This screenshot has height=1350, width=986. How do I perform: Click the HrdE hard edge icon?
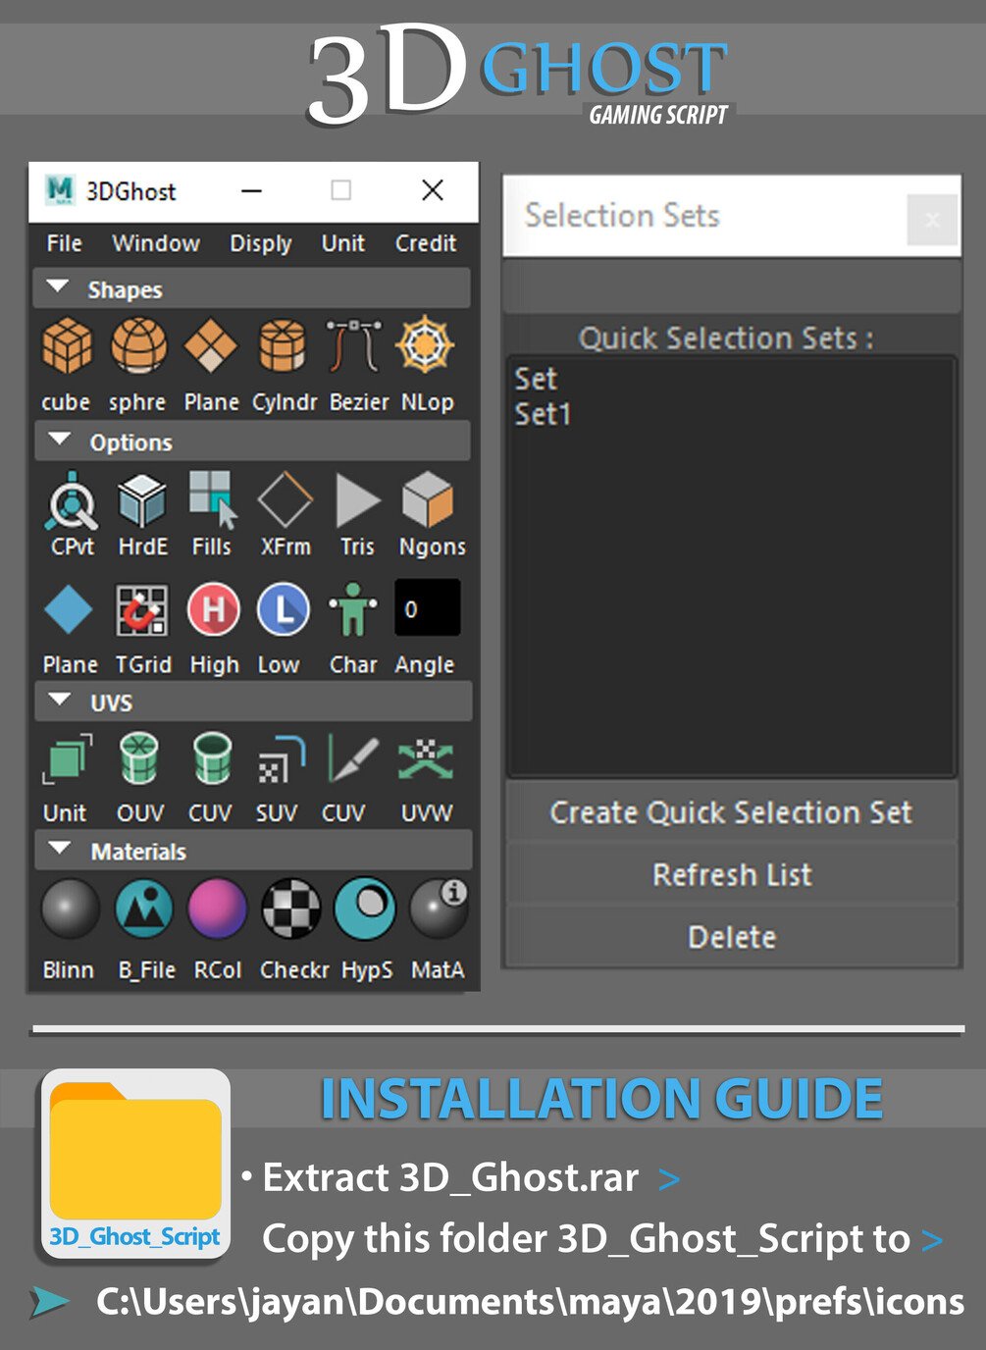click(x=142, y=500)
